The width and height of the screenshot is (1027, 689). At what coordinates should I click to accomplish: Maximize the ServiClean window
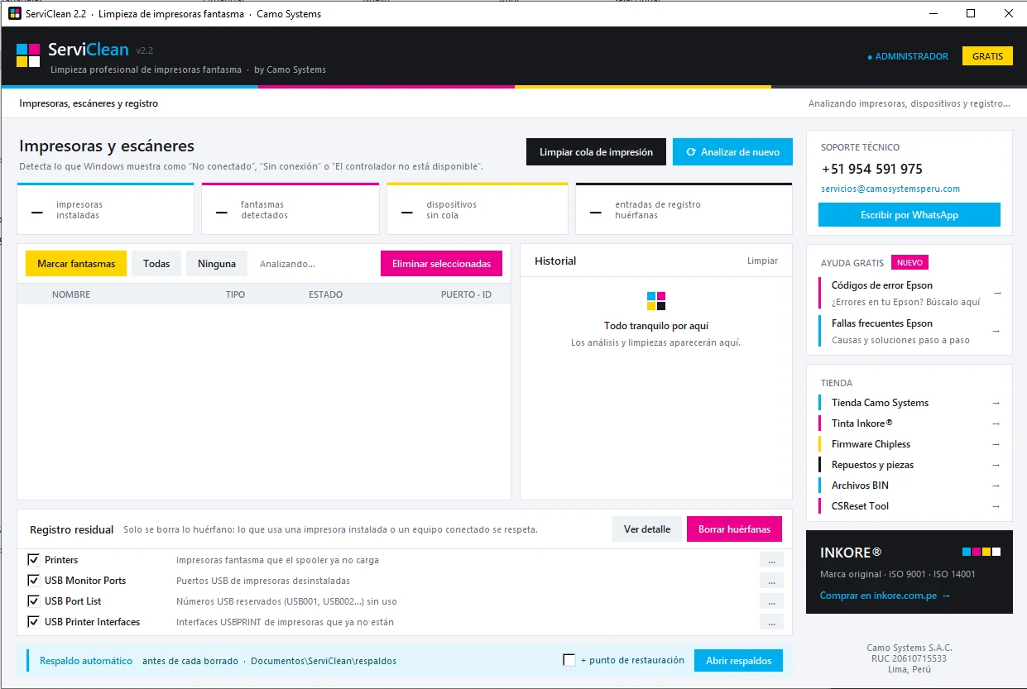971,13
